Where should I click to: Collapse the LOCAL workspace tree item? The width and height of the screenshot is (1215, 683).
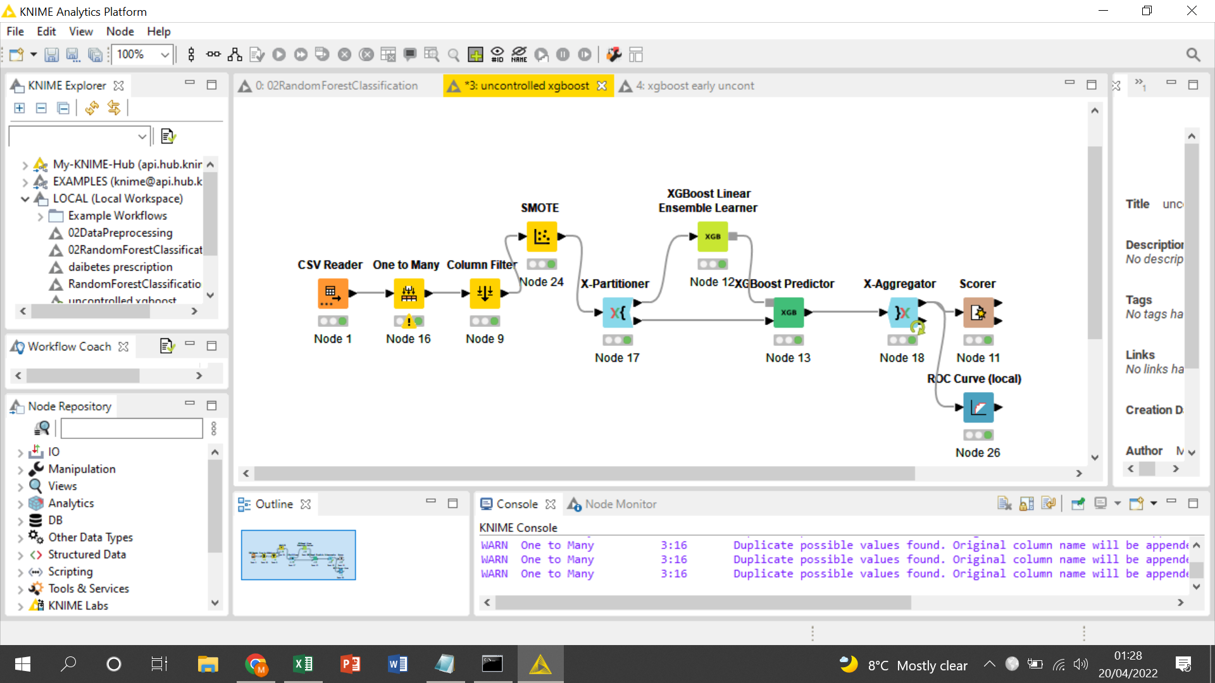25,199
